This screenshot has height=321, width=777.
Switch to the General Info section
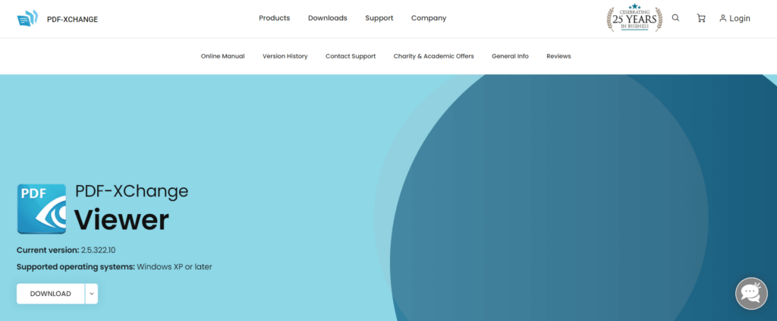point(510,56)
